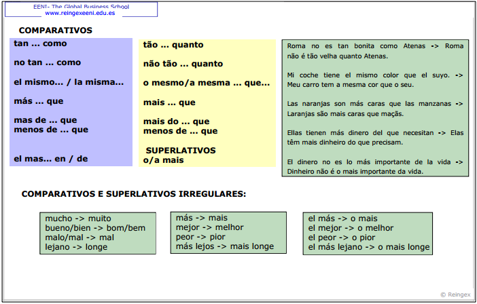Click the EENI Global Business School header

coord(81,6)
